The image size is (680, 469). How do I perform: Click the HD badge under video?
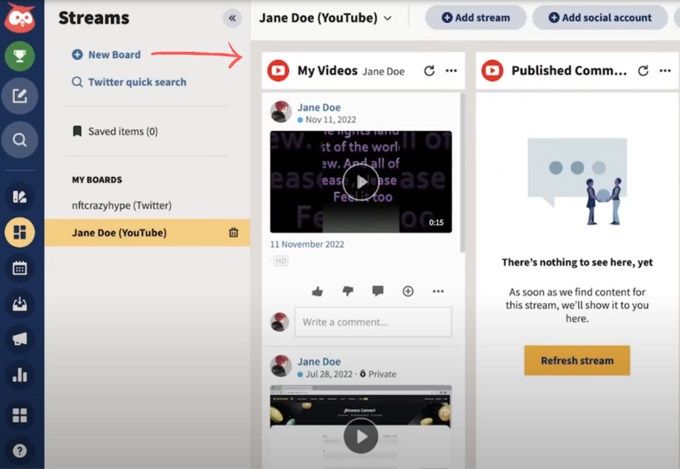(x=281, y=261)
